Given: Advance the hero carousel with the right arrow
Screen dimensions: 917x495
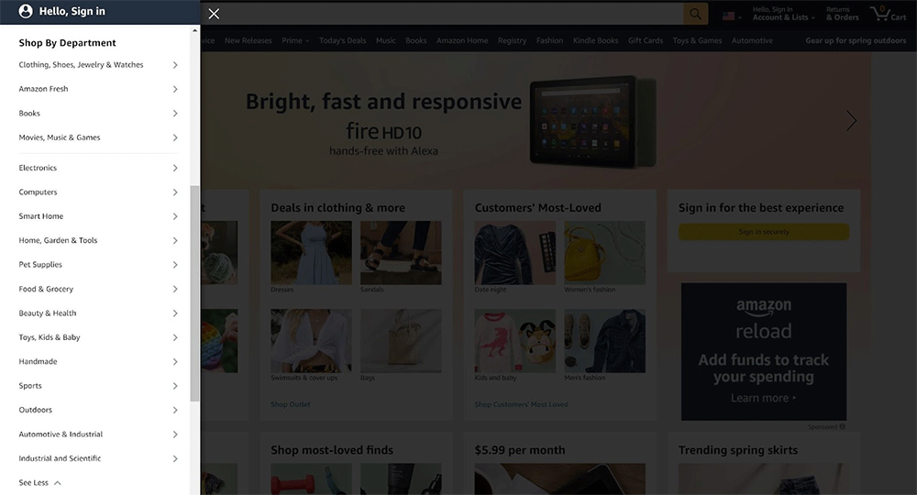Looking at the screenshot, I should pos(851,120).
